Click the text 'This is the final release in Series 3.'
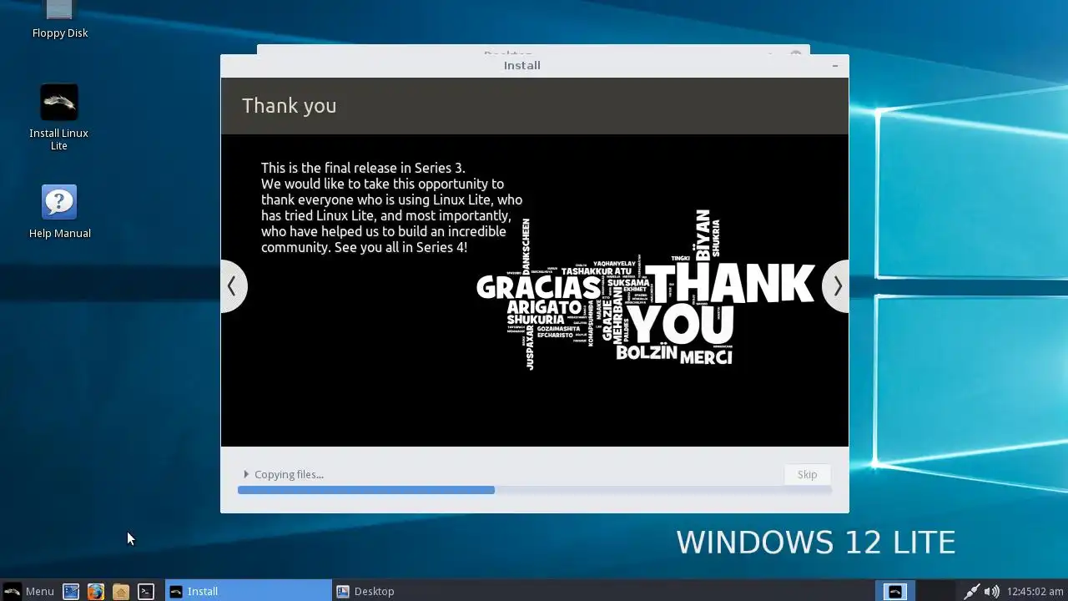The image size is (1068, 601). click(363, 168)
